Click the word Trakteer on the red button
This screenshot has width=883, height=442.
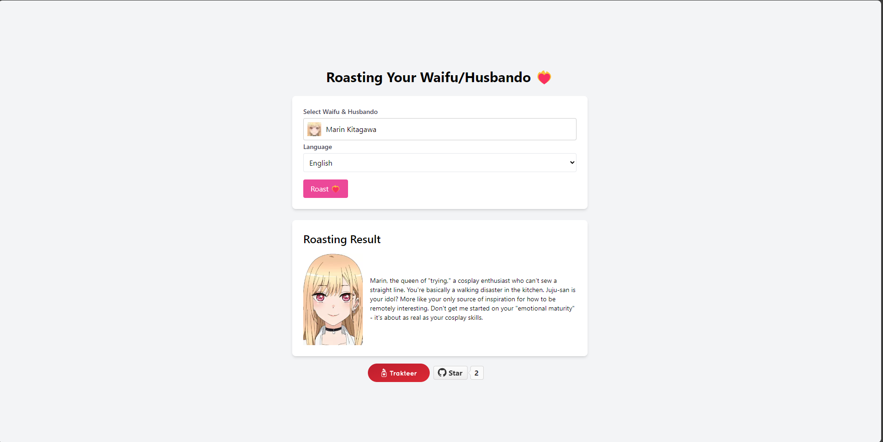click(403, 373)
